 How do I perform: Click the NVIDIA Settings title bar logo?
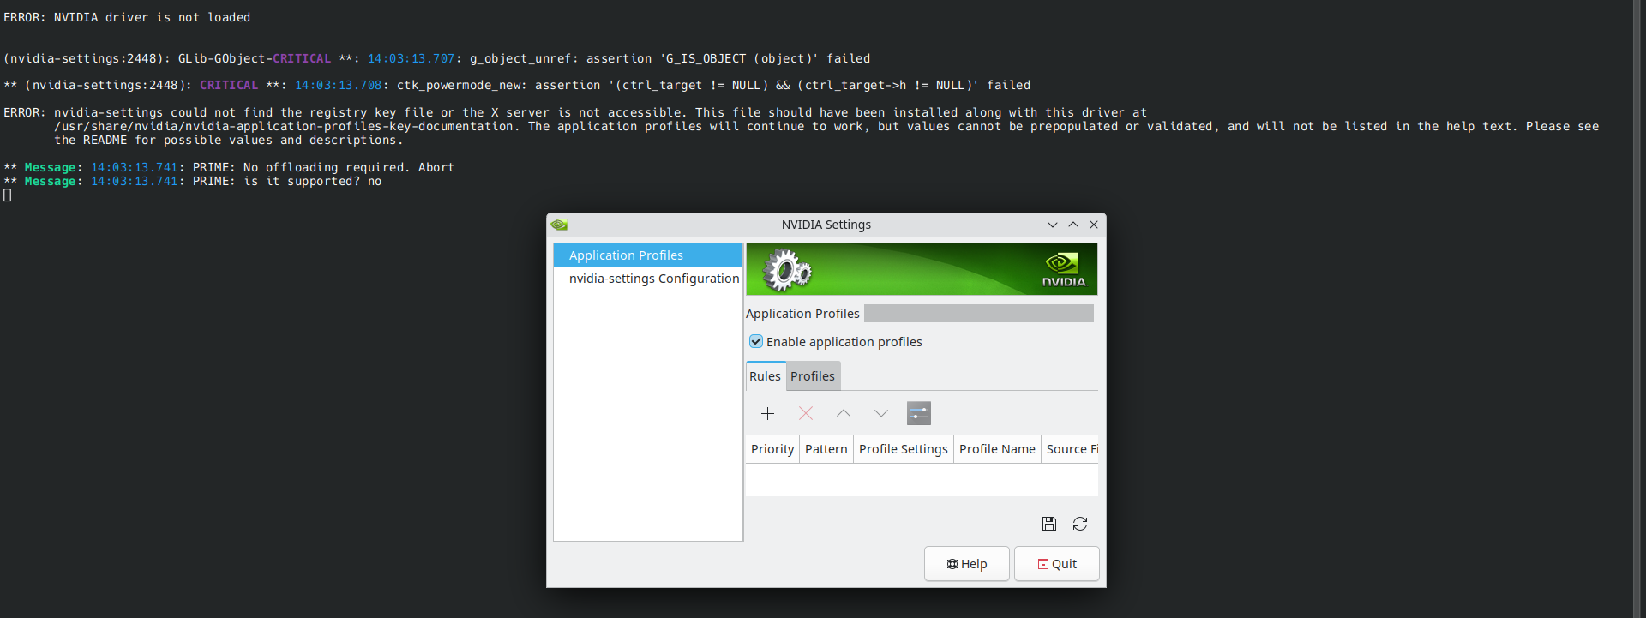coord(560,225)
